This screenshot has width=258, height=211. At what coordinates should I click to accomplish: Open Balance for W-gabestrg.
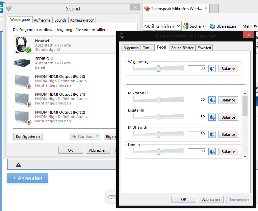(x=228, y=69)
